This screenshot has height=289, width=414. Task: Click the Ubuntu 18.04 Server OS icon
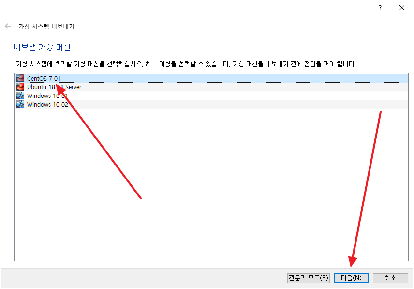click(20, 87)
